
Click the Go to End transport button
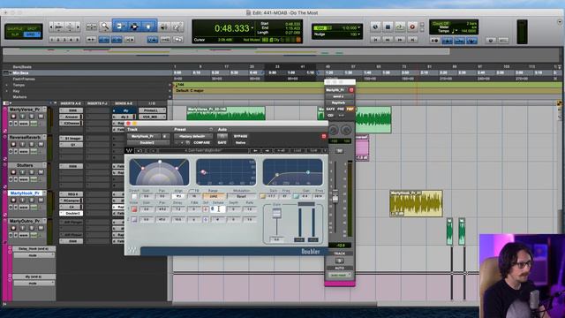coord(412,39)
